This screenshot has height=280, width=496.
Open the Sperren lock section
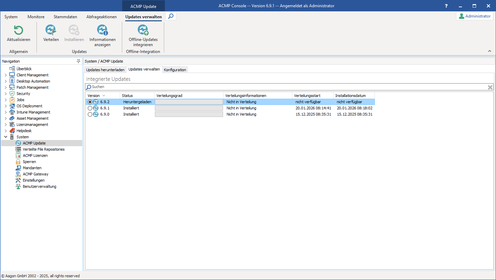pyautogui.click(x=30, y=161)
